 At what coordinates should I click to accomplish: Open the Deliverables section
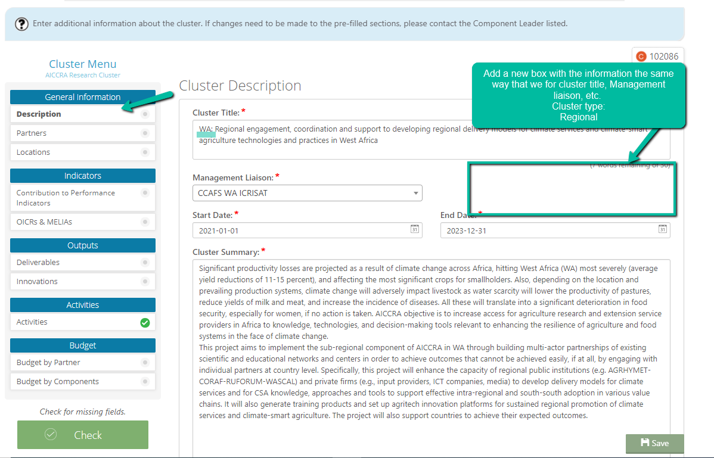(82, 263)
